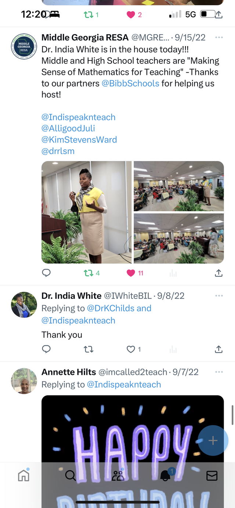
Task: Open @KimStevensWard mention link
Action: pyautogui.click(x=79, y=140)
